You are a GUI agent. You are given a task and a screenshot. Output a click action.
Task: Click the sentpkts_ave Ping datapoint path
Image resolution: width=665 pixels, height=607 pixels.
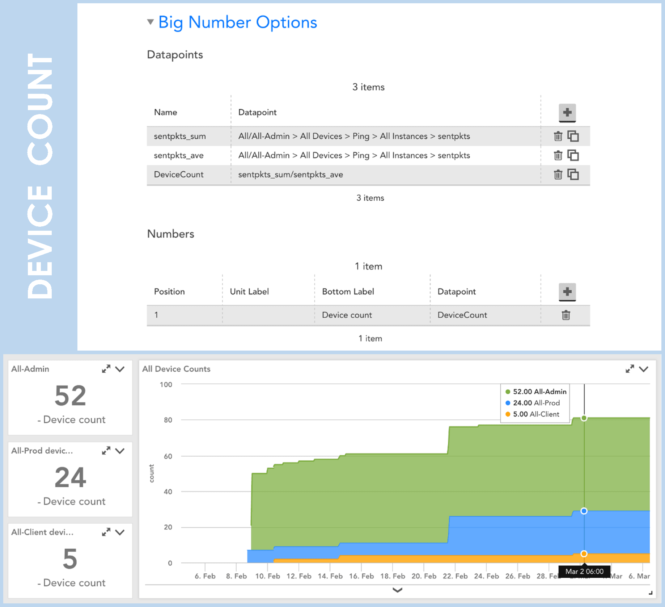point(354,155)
